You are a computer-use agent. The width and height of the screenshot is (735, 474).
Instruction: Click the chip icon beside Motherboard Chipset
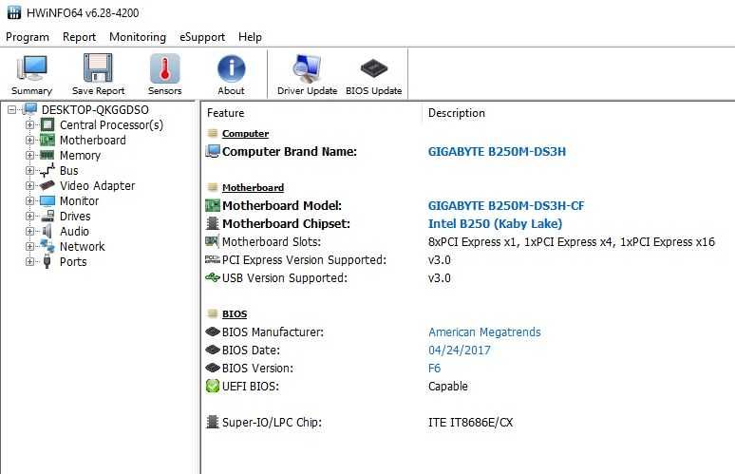click(x=213, y=223)
